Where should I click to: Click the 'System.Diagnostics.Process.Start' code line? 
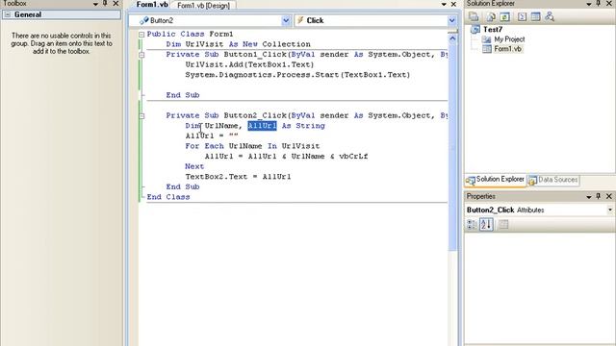coord(297,75)
